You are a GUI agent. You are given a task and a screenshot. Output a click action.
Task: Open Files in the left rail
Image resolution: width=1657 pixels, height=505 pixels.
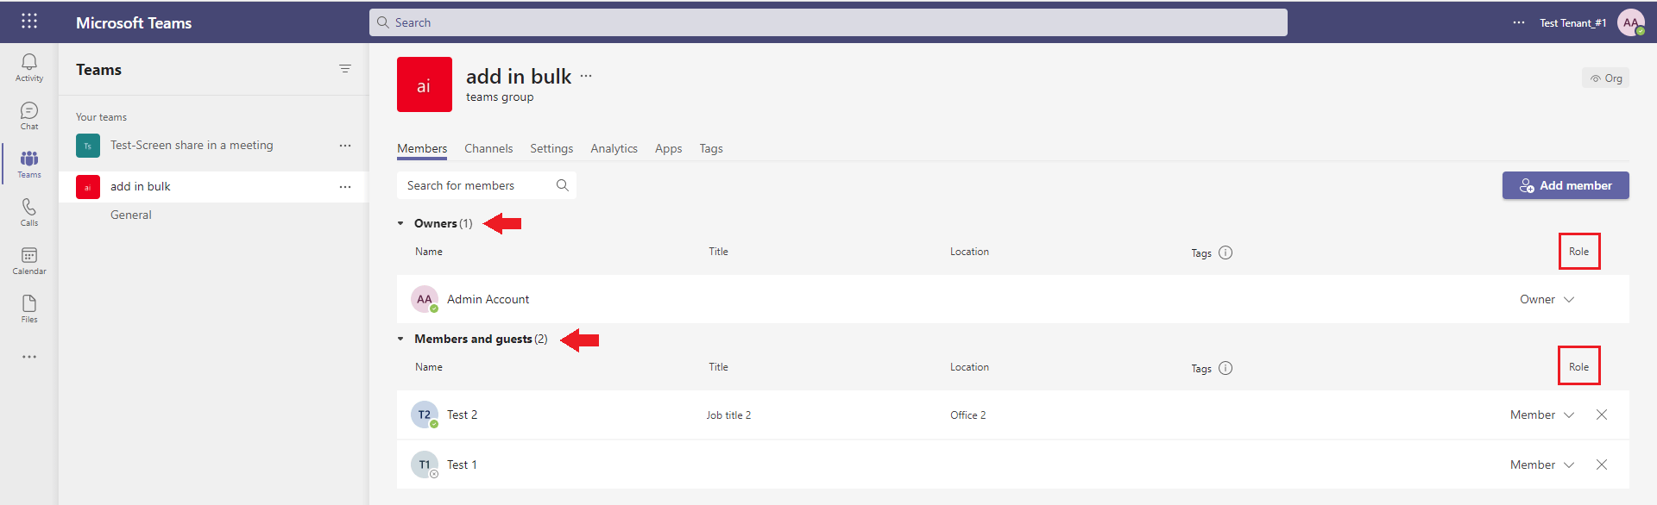(x=29, y=309)
